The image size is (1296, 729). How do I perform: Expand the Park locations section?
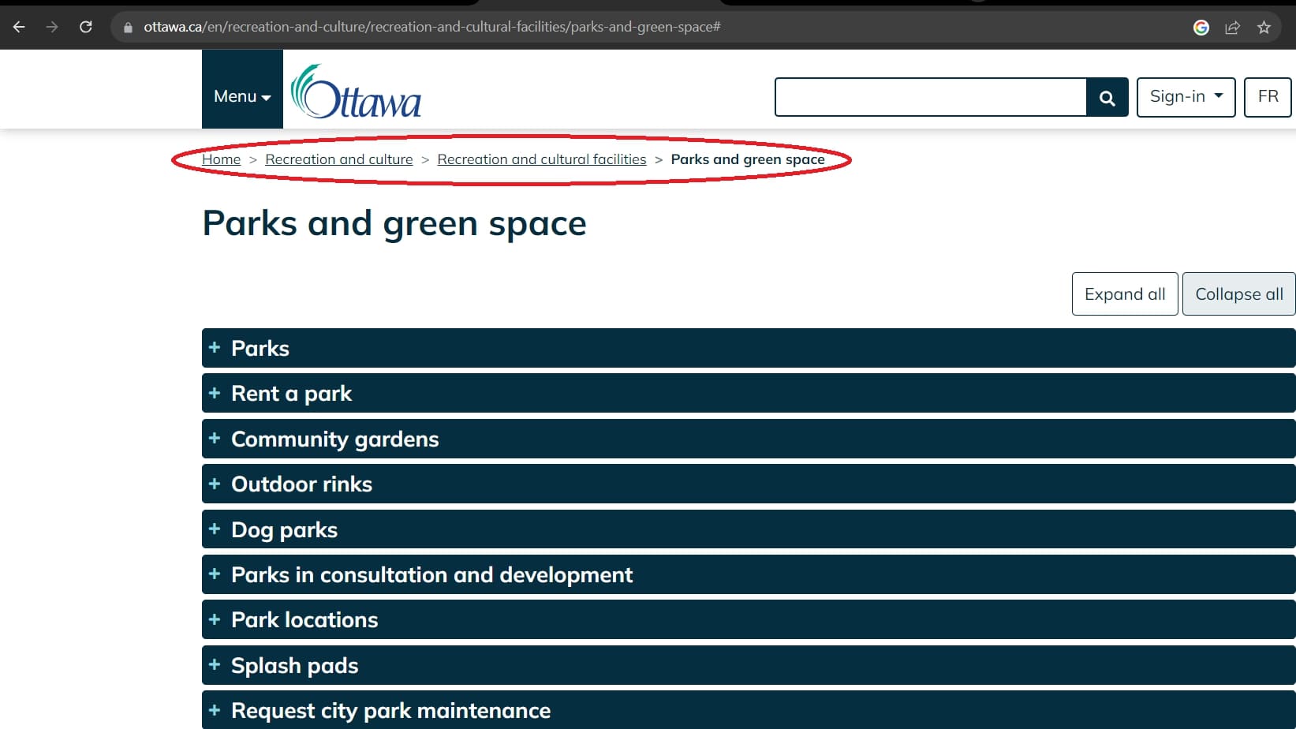[749, 619]
